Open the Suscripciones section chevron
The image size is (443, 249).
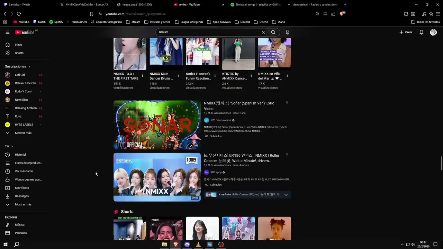[29, 66]
